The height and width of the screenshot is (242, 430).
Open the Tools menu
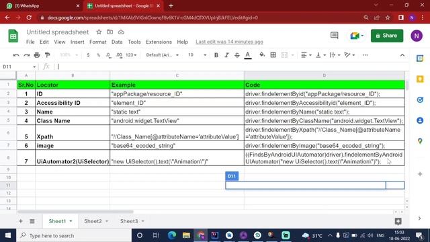coord(134,42)
